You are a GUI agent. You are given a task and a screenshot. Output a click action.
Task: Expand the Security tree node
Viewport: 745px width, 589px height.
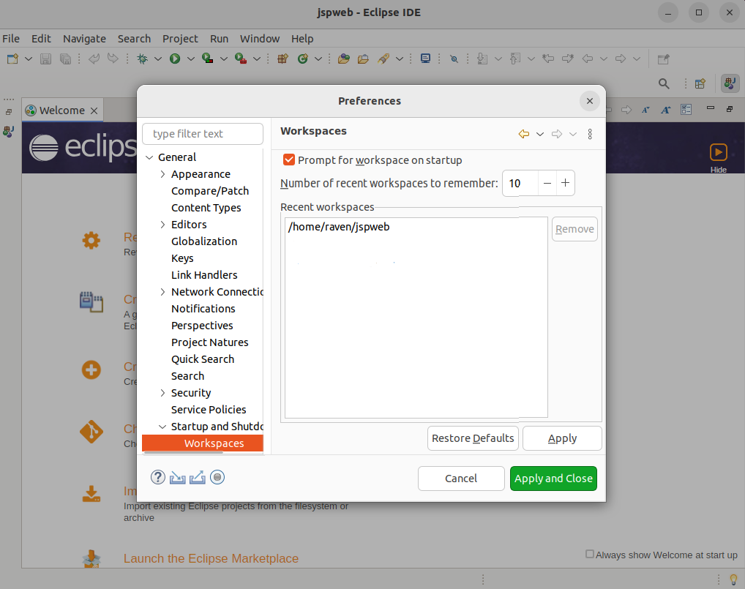[162, 393]
